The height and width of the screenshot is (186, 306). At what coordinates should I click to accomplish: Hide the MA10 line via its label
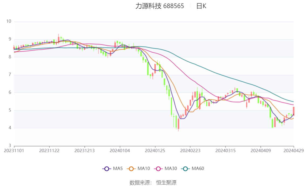pos(144,168)
